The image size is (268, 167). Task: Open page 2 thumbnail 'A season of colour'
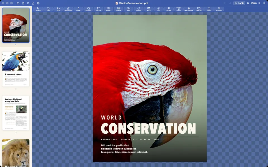pyautogui.click(x=16, y=69)
